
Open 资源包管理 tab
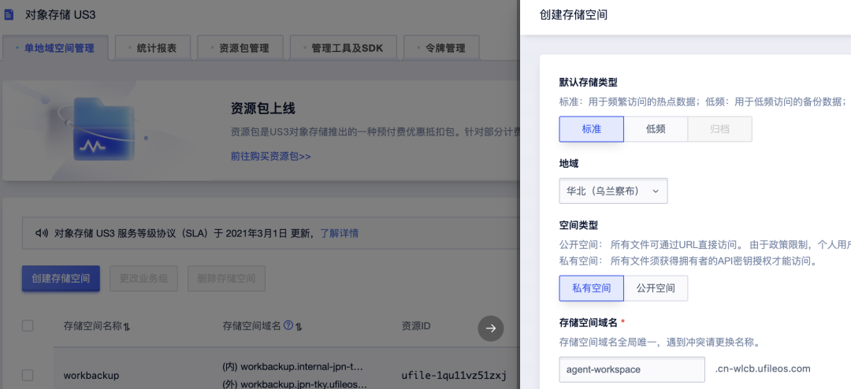tap(240, 48)
